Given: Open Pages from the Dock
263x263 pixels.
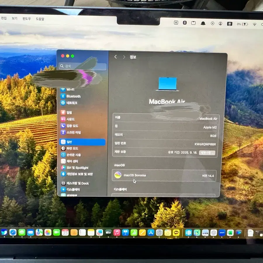Looking at the screenshot, I should tap(142, 233).
